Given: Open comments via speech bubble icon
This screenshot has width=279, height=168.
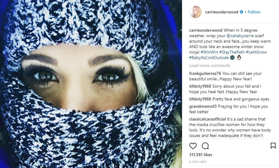Looking at the screenshot, I should coord(205,146).
